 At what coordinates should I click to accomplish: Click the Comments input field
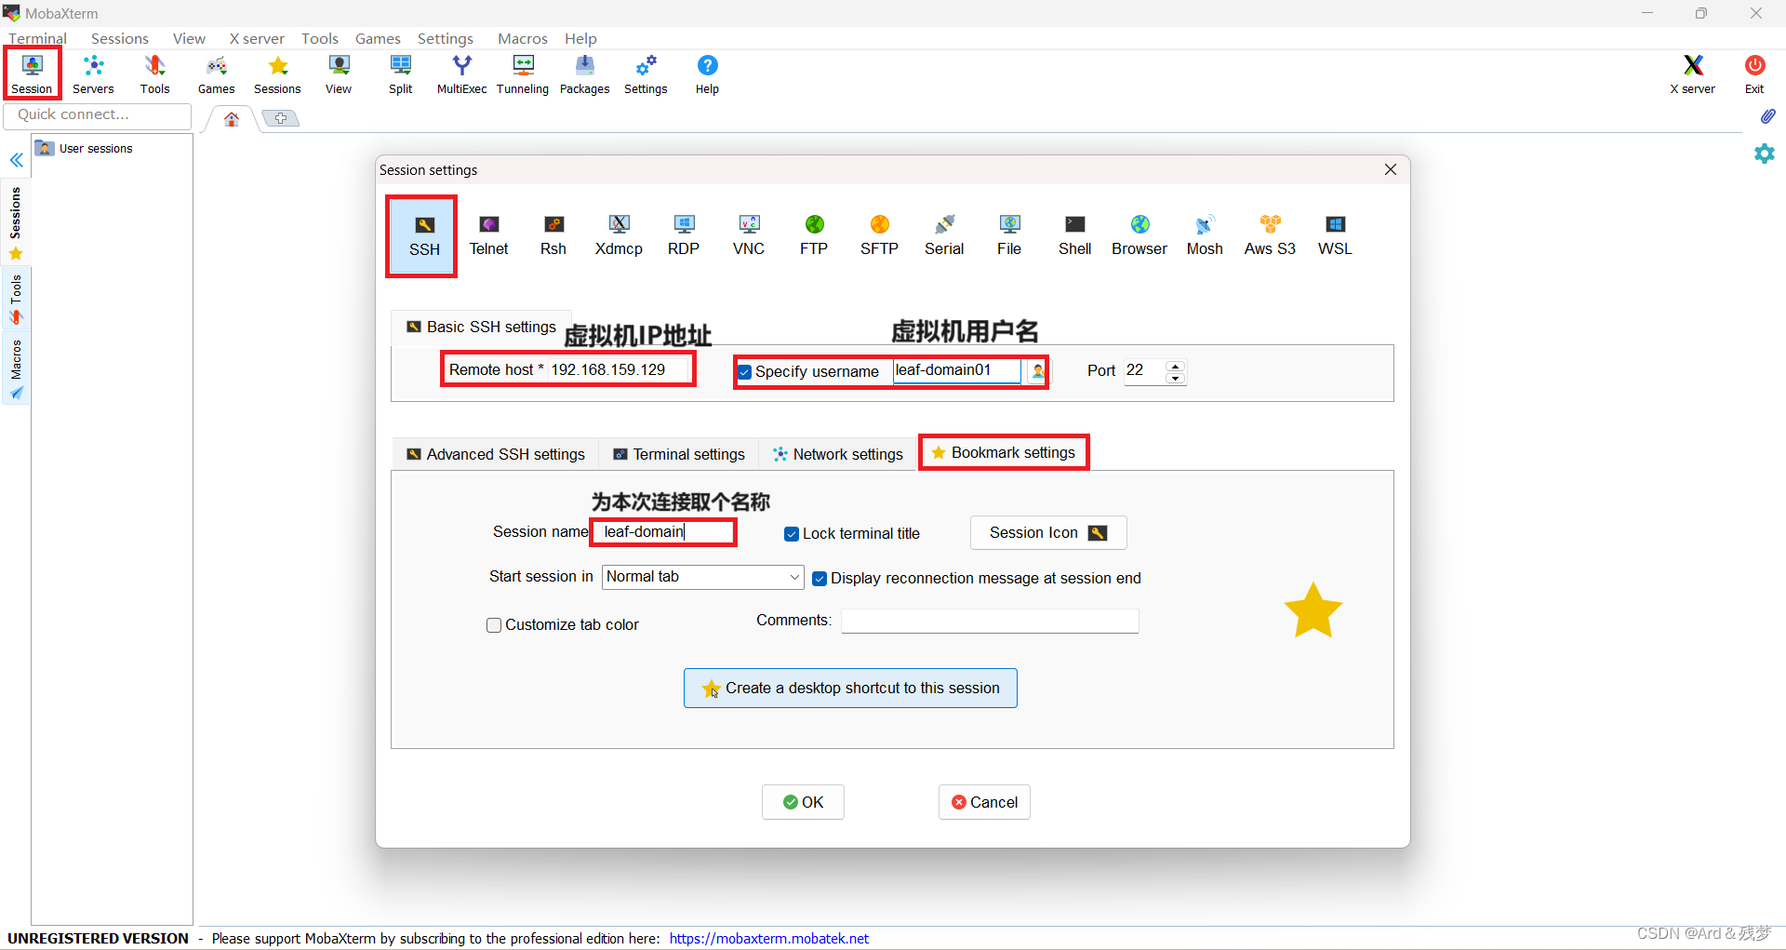point(990,622)
